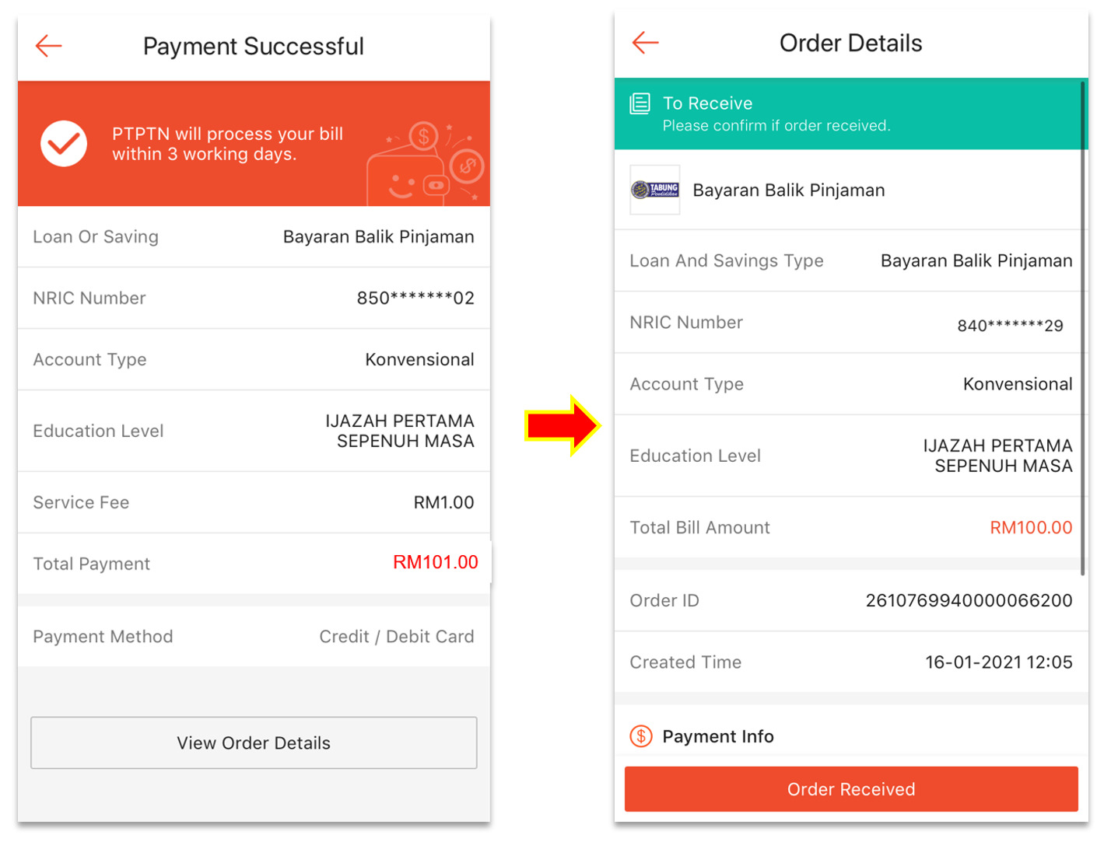Click the RM100.00 total bill amount
This screenshot has height=842, width=1104.
(x=1030, y=527)
